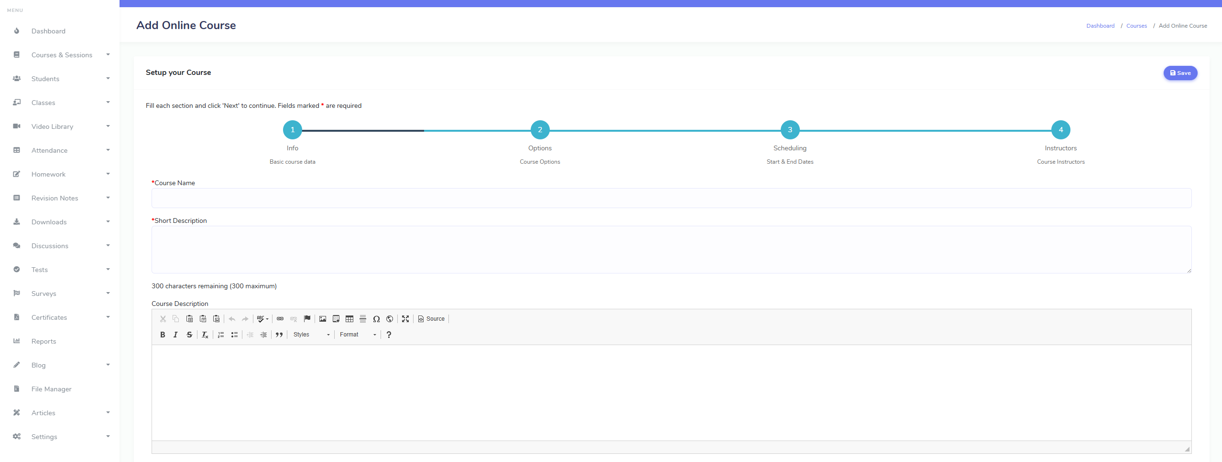1222x462 pixels.
Task: Open the Styles dropdown in the editor
Action: [x=311, y=335]
